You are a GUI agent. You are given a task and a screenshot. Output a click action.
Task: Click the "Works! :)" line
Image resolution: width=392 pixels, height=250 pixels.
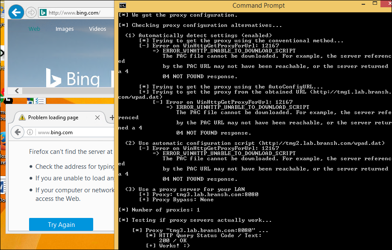(168, 245)
